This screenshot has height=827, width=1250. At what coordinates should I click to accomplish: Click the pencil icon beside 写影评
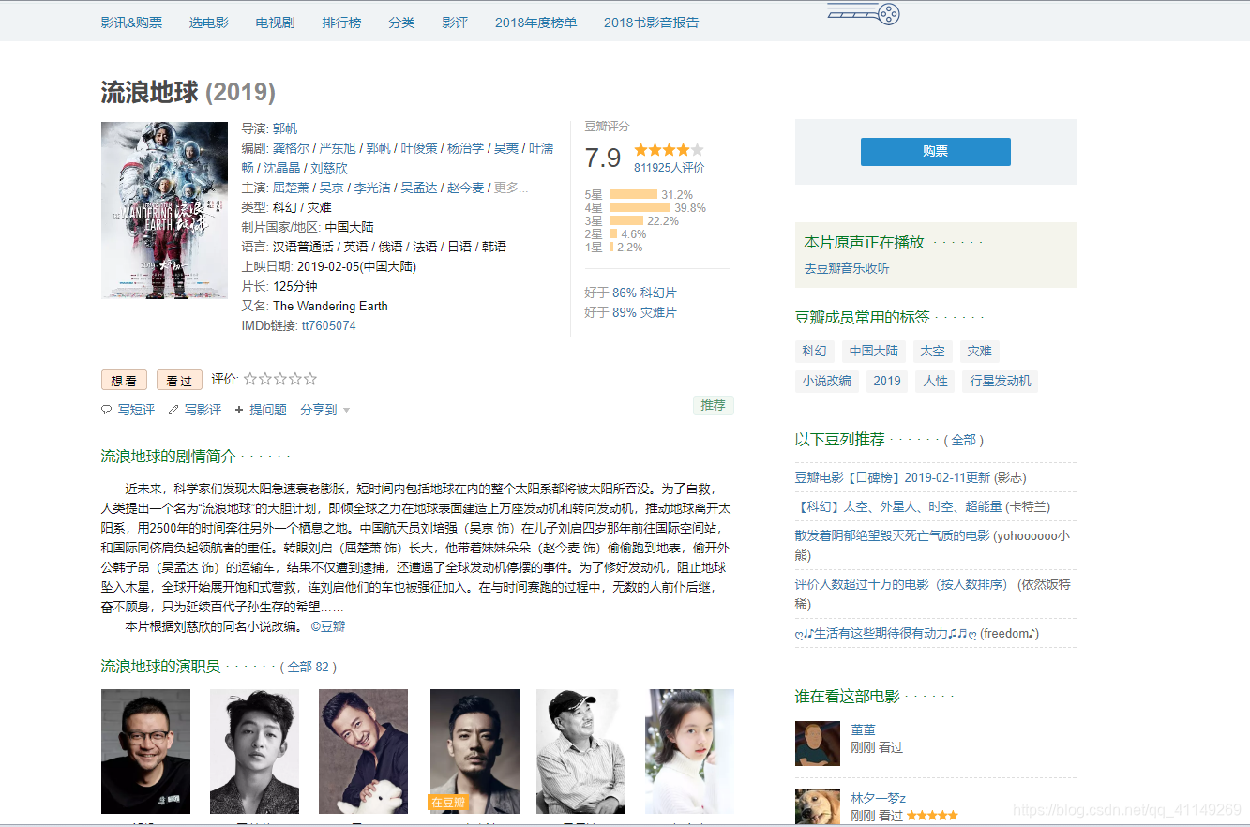[x=173, y=410]
